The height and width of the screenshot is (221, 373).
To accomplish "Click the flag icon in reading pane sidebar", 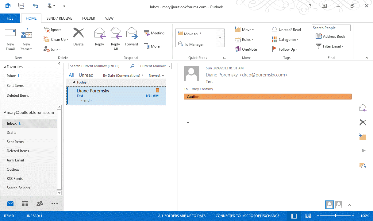I will tap(363, 152).
